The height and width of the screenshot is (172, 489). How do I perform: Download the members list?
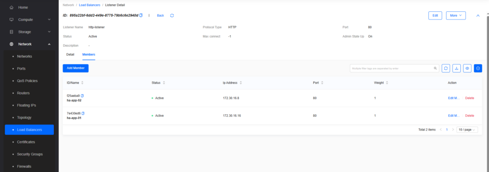click(457, 68)
